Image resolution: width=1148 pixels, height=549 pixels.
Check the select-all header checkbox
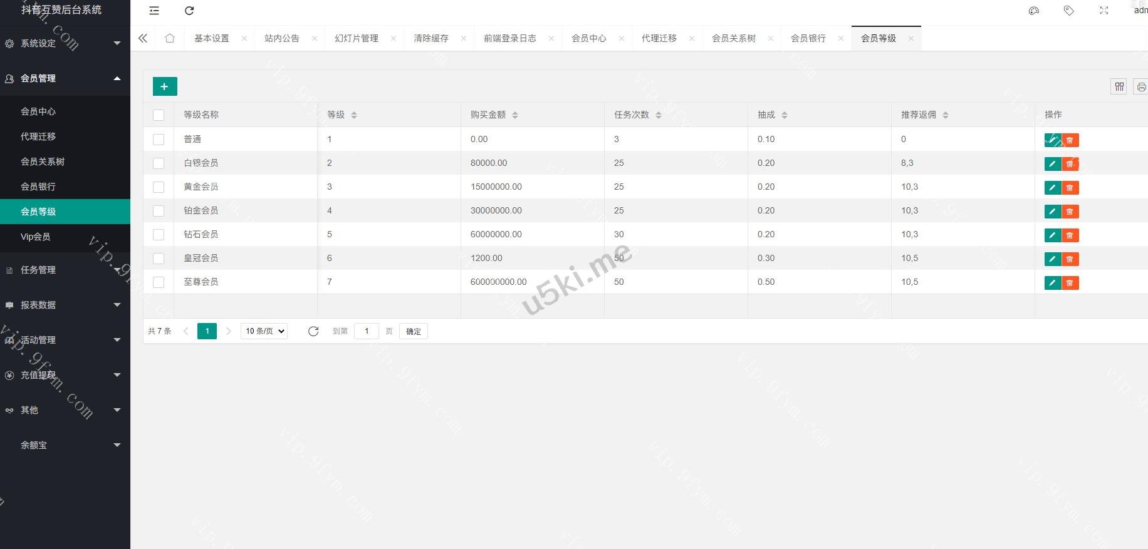tap(159, 115)
